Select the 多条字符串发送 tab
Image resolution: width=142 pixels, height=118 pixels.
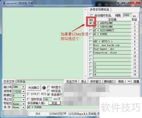pyautogui.click(x=99, y=9)
